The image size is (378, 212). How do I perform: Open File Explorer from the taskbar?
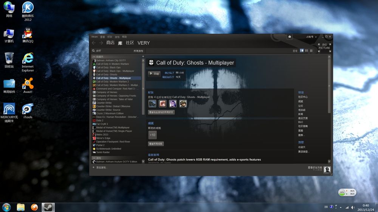(21, 207)
